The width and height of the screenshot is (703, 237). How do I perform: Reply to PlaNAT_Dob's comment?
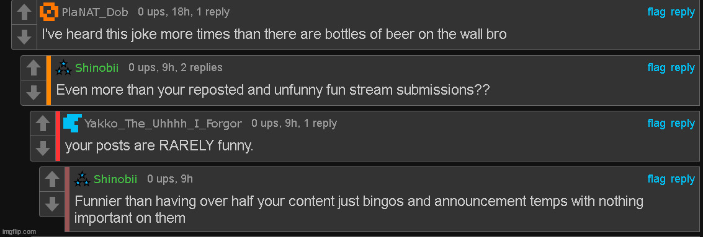coord(683,12)
